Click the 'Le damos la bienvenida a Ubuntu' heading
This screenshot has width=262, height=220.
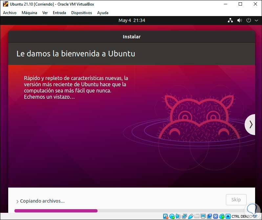pos(76,53)
